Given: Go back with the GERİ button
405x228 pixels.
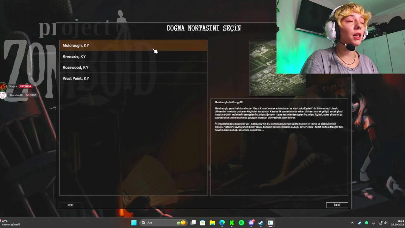Looking at the screenshot, I should 71,205.
